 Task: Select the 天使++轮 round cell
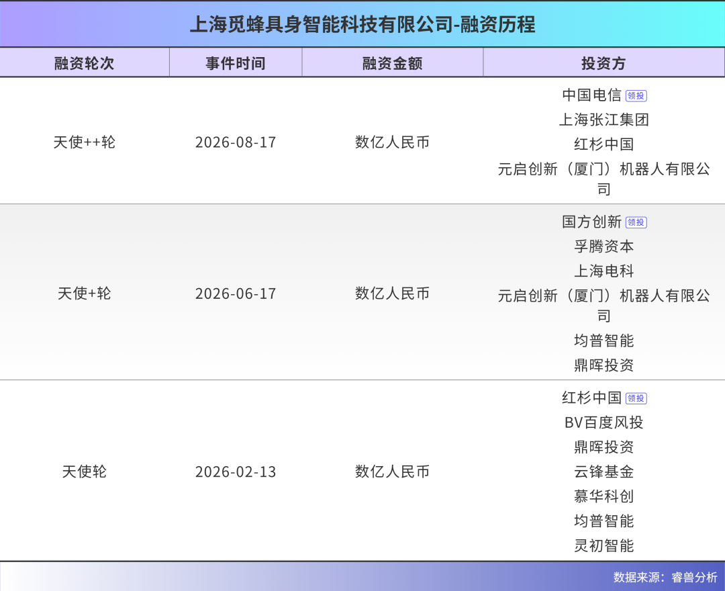point(84,142)
